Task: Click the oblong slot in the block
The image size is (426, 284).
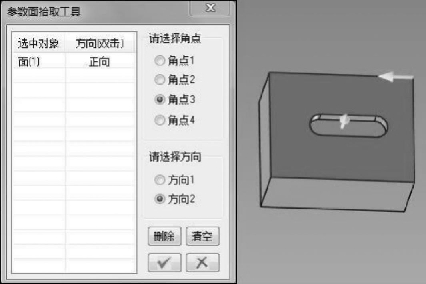Action: [349, 126]
